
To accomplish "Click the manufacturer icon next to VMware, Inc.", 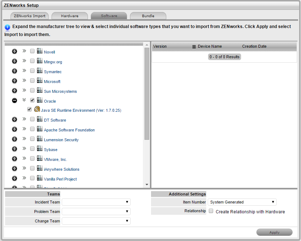I will [40, 158].
